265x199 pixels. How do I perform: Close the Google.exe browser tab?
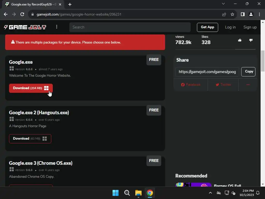(60, 4)
